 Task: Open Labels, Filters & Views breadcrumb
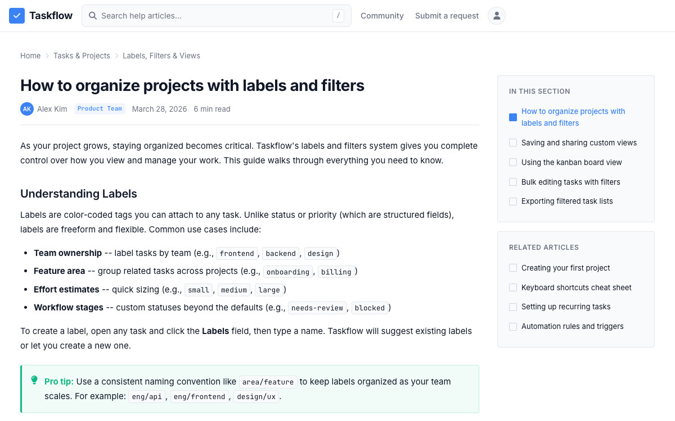click(x=161, y=56)
